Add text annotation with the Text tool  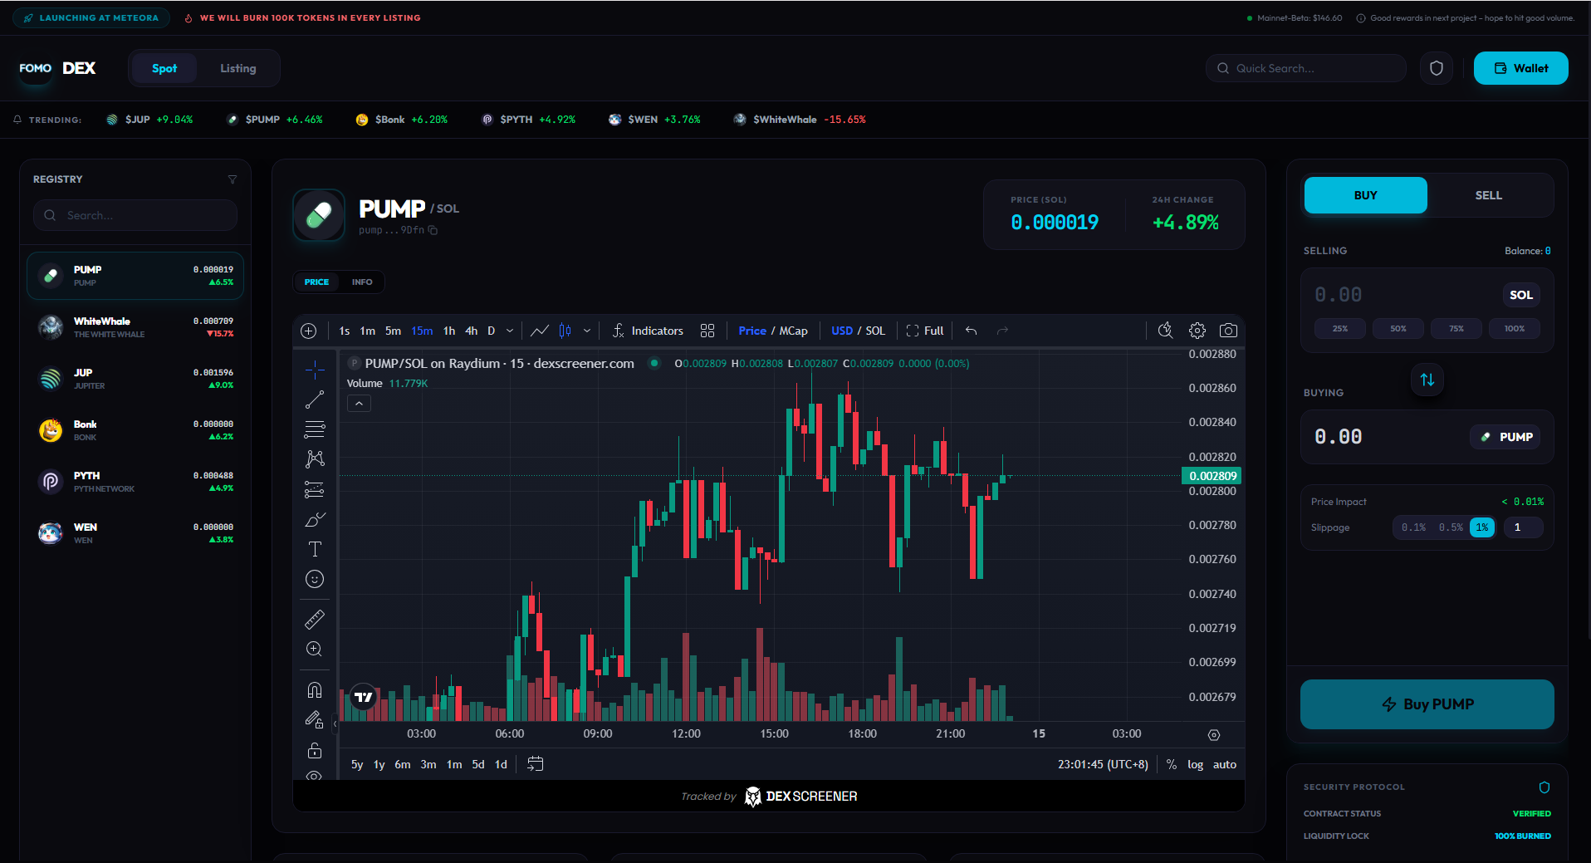click(315, 548)
